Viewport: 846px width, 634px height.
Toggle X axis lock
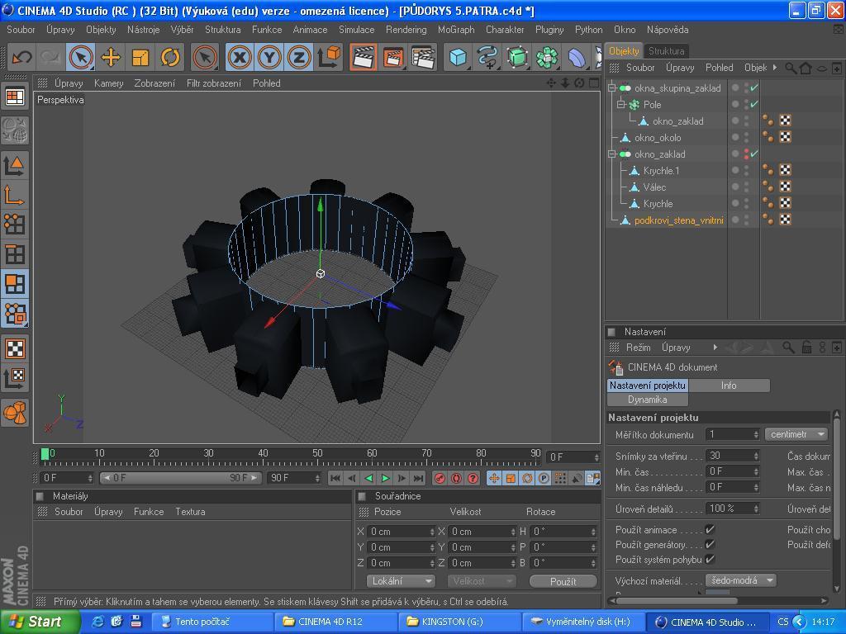tap(240, 57)
